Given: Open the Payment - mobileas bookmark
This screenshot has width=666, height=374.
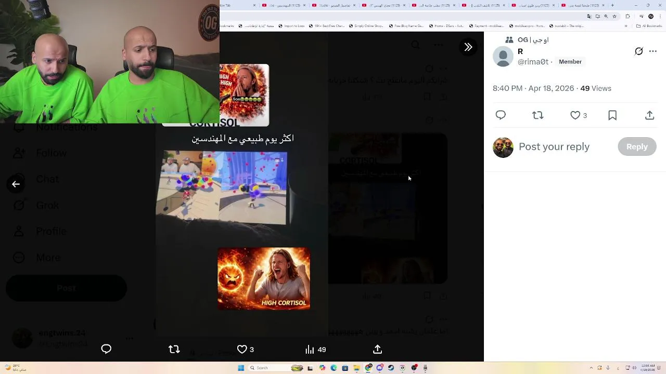Looking at the screenshot, I should pos(487,26).
